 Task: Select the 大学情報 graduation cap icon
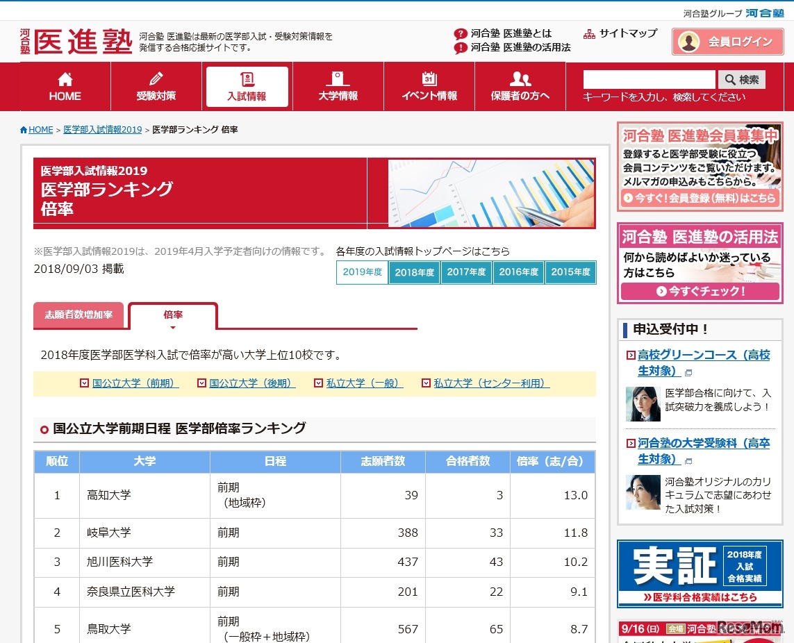tap(338, 78)
